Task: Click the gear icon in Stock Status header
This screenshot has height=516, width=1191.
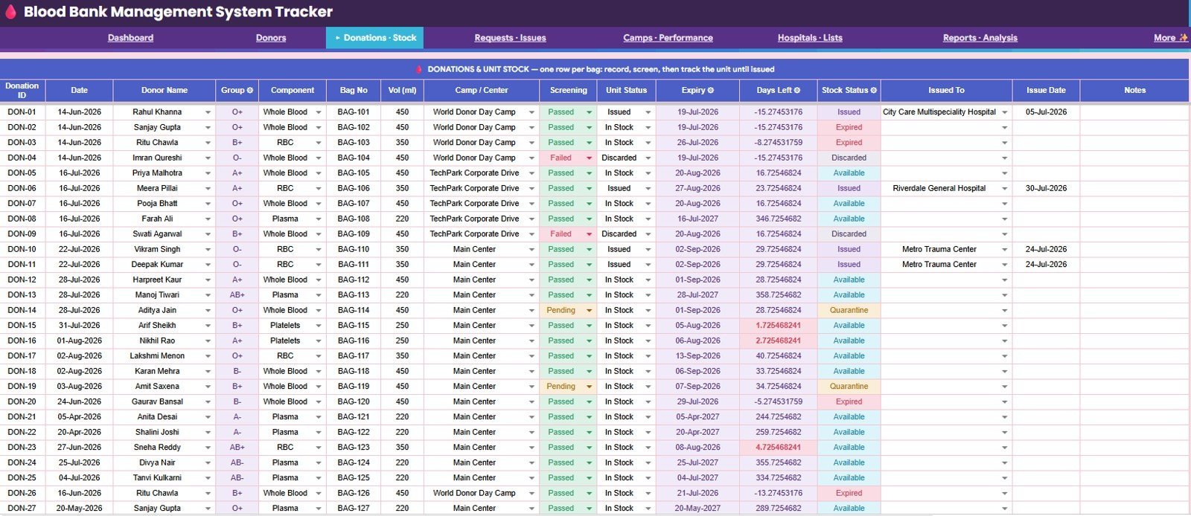Action: click(x=873, y=90)
